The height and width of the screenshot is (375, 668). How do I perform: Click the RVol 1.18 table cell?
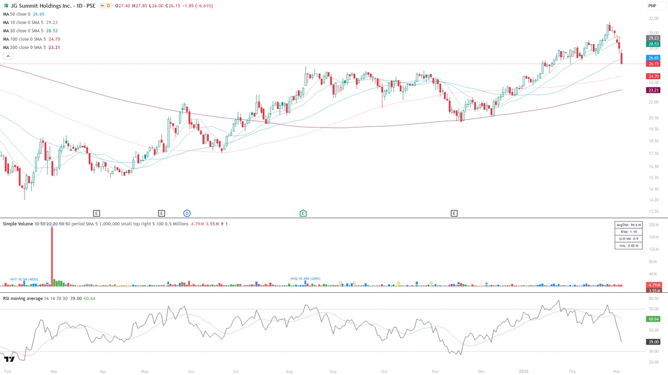628,232
